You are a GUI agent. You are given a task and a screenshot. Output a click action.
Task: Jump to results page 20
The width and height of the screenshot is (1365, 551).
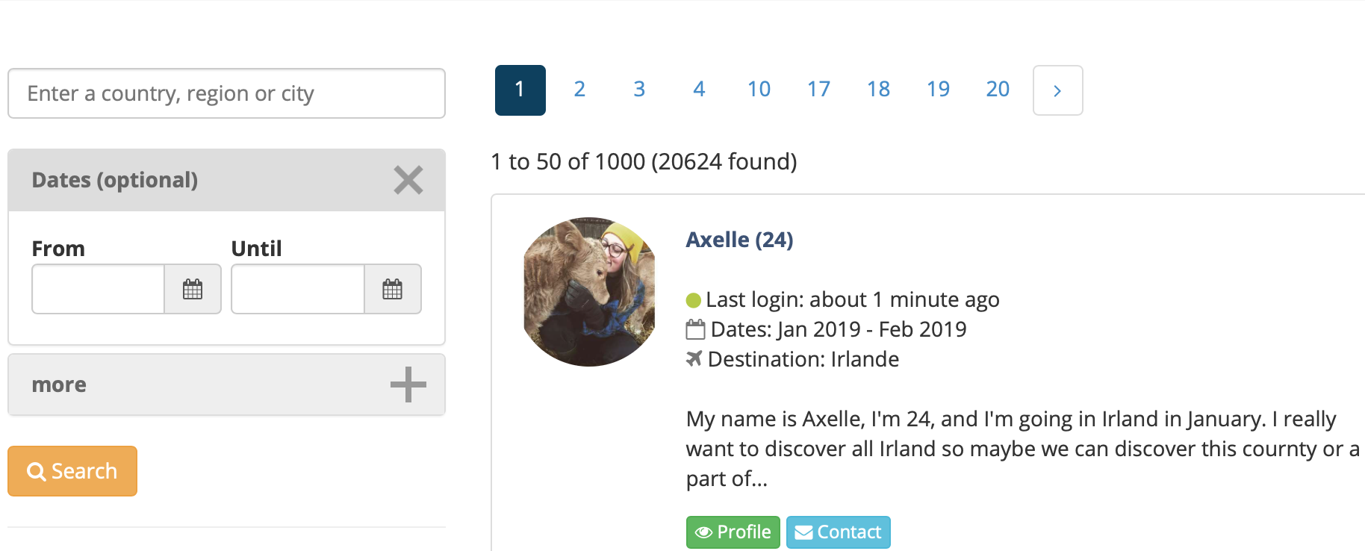coord(998,90)
